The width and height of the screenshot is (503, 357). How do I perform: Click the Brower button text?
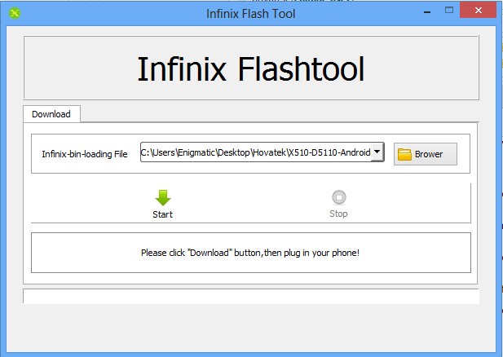click(429, 154)
